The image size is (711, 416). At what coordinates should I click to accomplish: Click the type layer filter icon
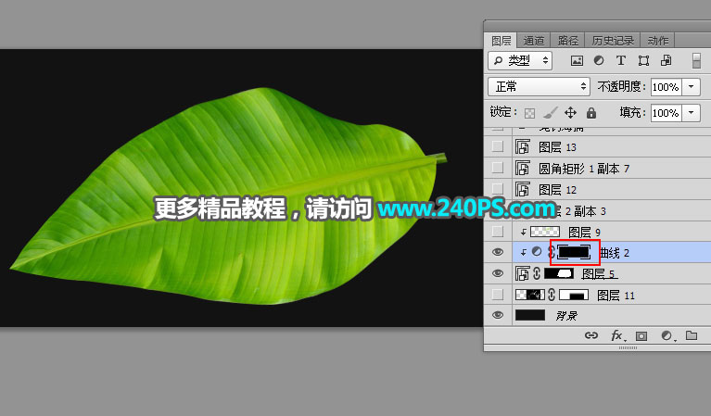(620, 60)
